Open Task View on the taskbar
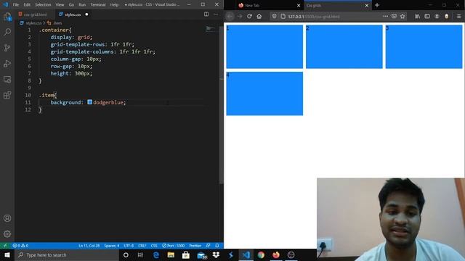Screen dimensions: 465x261 coord(140,254)
